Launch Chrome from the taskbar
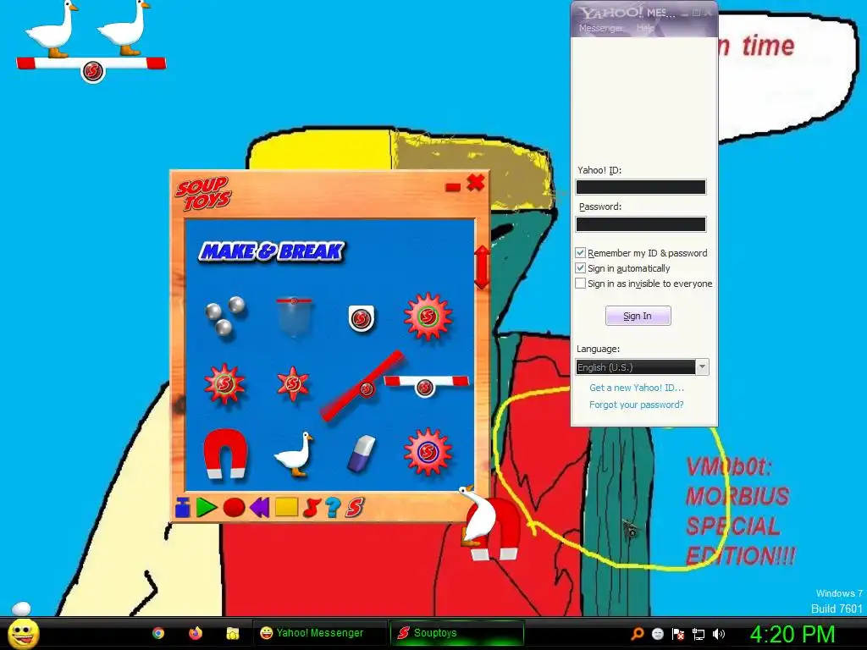 (158, 633)
